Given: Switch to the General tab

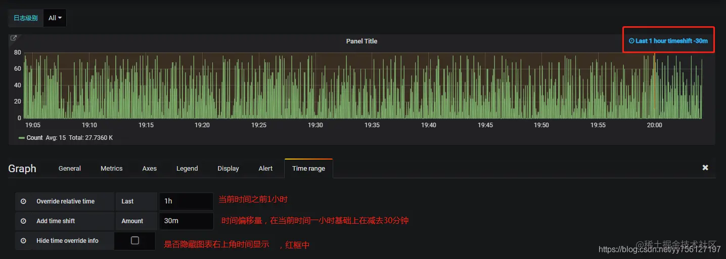Looking at the screenshot, I should click(70, 168).
